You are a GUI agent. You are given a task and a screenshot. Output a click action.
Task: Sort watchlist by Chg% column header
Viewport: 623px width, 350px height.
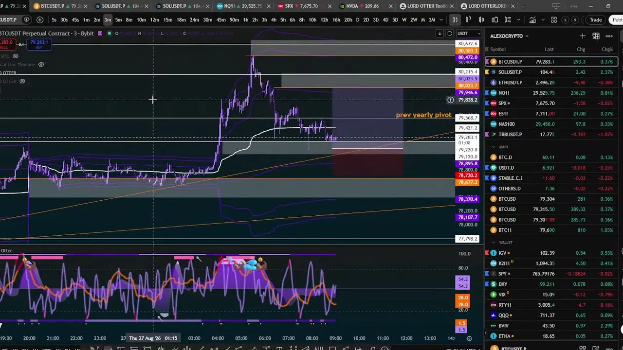click(x=607, y=50)
